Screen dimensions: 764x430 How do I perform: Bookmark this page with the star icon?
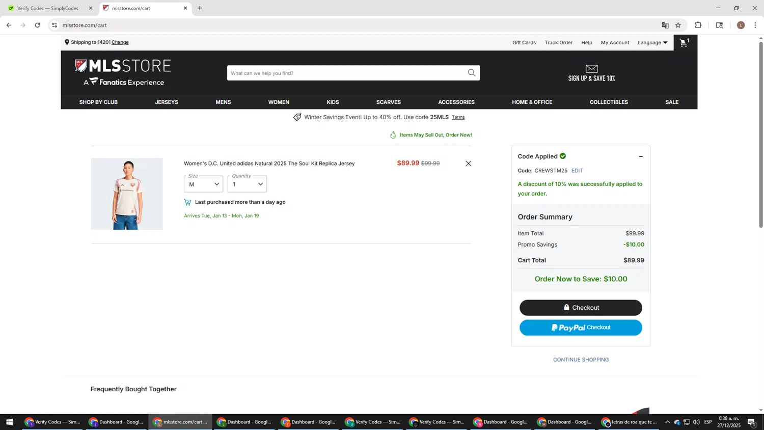678,25
